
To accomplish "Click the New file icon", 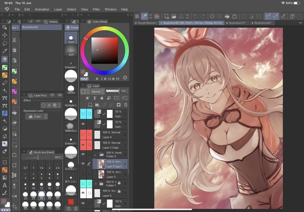I will (166, 16).
